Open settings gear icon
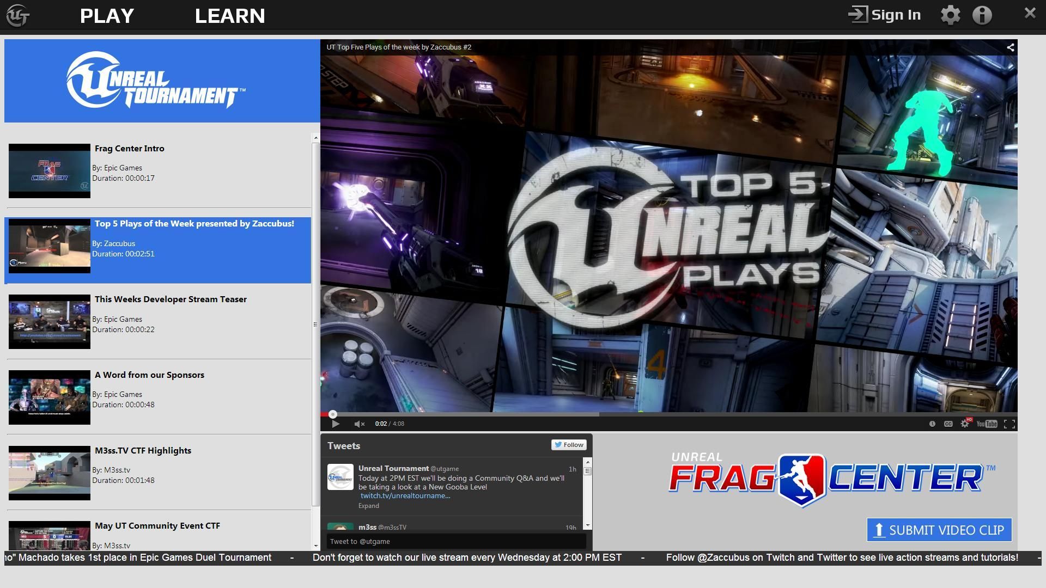Image resolution: width=1046 pixels, height=588 pixels. pos(950,15)
